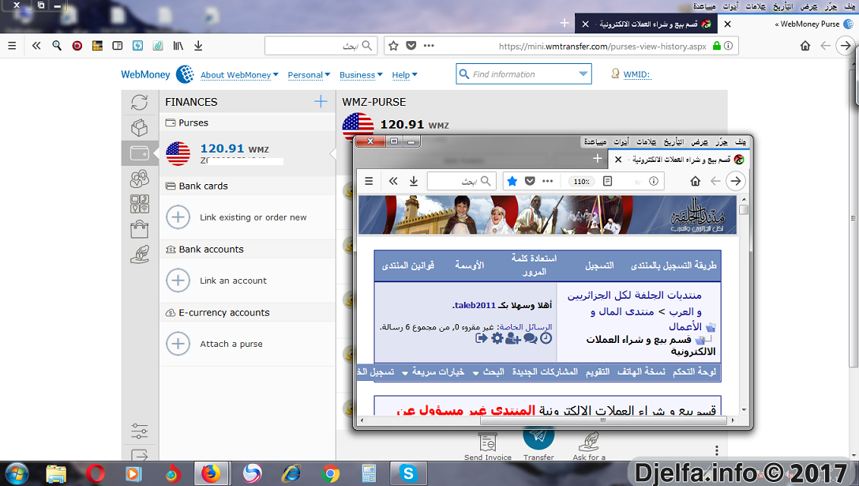Open the library icon in WebMoney window toolbar
The image size is (859, 486).
click(x=178, y=46)
